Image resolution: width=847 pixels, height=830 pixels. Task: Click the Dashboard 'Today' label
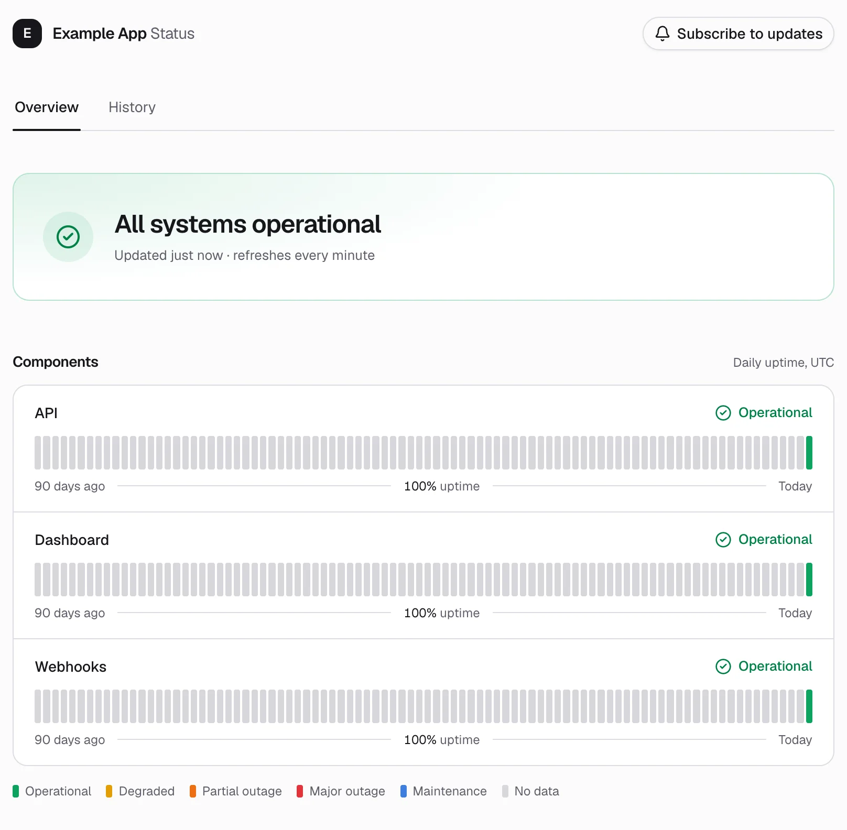(795, 613)
